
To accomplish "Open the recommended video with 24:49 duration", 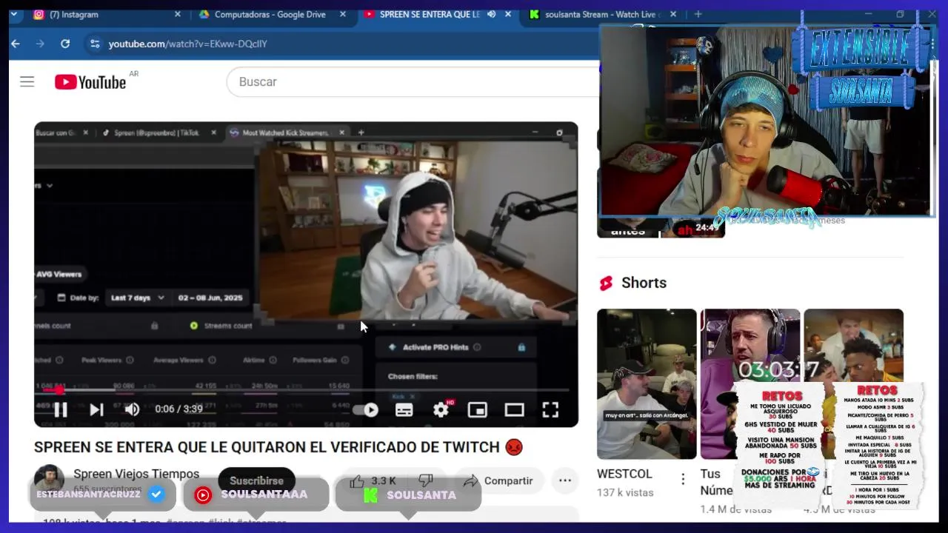I will coord(661,227).
